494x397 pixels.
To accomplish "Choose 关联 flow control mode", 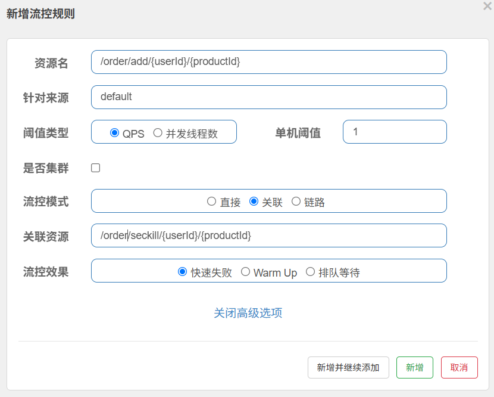I will click(254, 201).
